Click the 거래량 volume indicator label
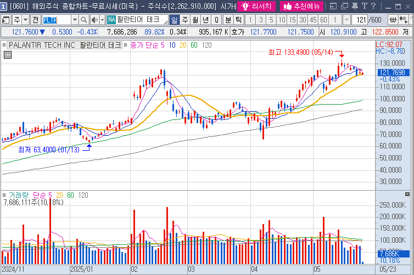This screenshot has height=275, width=414. [19, 195]
